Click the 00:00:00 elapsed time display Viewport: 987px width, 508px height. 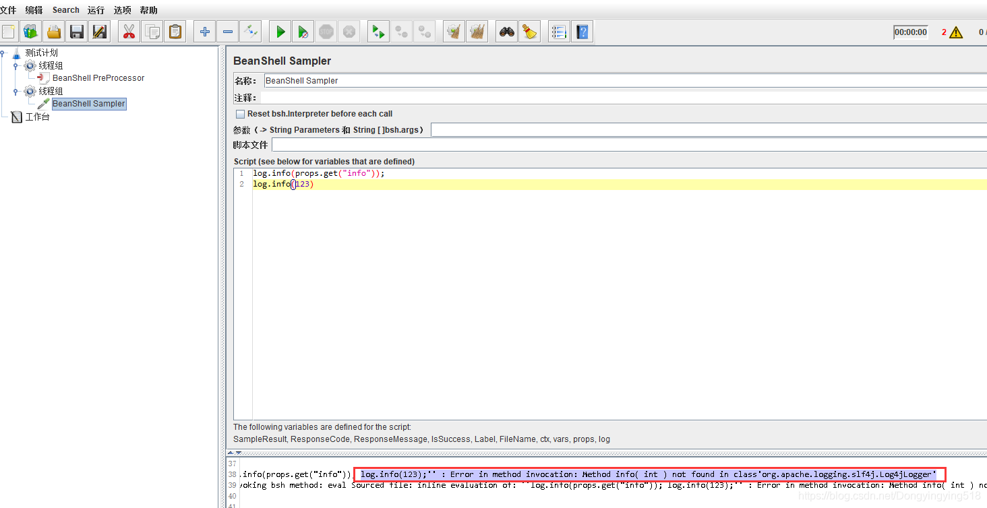(911, 32)
